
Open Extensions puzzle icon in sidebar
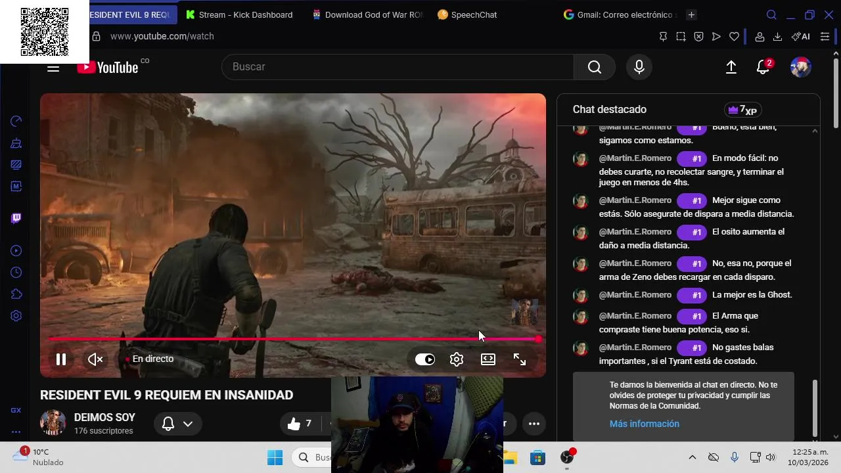tap(16, 294)
